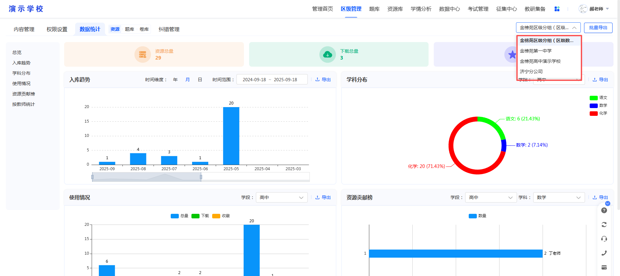Click the 化学 red legend swatch
This screenshot has width=620, height=276.
coord(593,114)
